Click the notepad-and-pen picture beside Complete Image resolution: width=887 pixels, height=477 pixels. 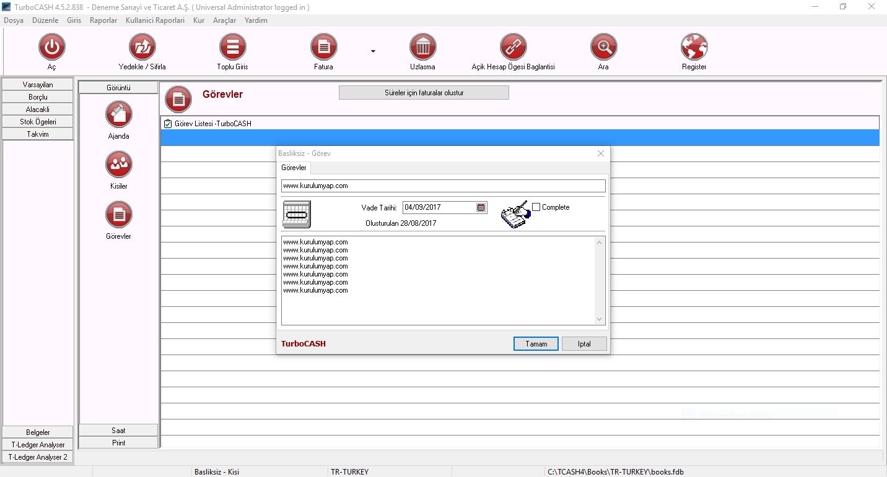(515, 215)
